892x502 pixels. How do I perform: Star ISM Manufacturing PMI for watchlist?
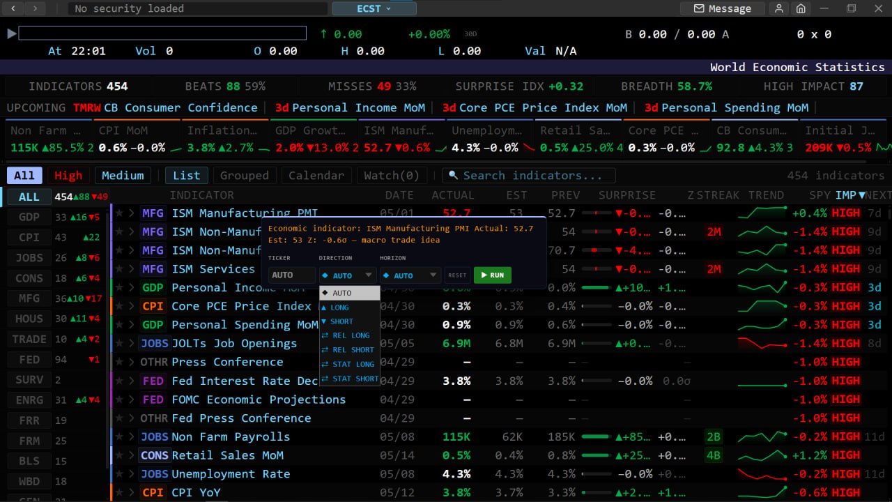(x=119, y=213)
